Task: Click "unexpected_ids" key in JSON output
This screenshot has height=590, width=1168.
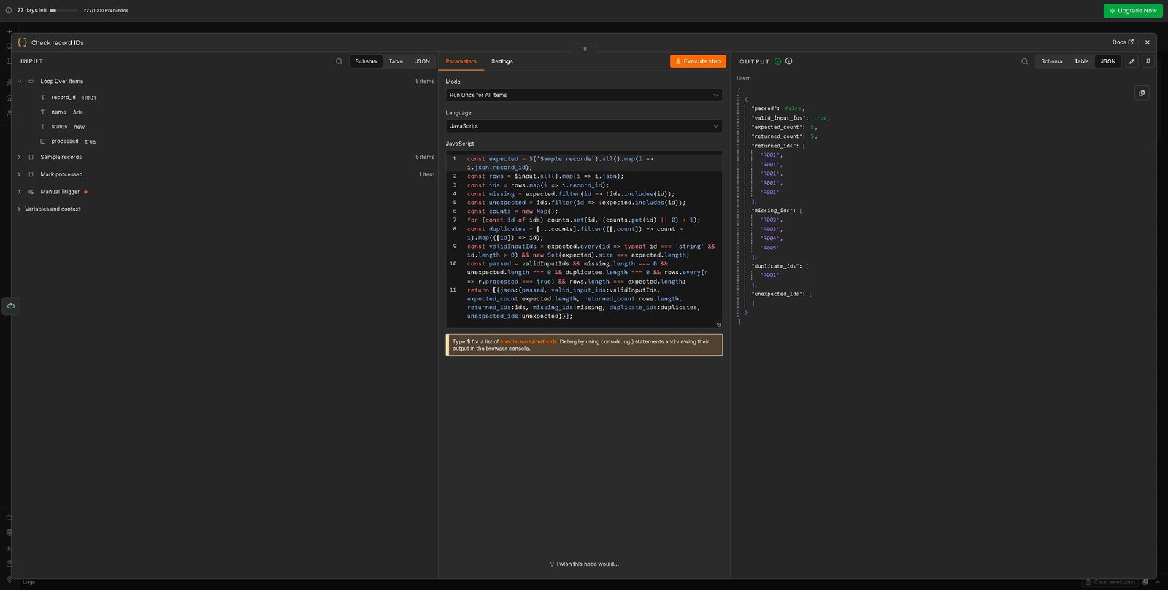Action: pos(779,294)
